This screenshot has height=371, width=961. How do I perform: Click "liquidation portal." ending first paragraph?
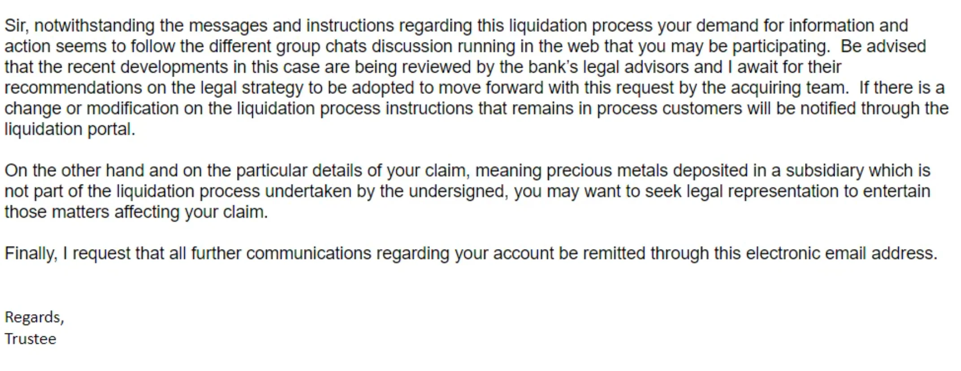tap(70, 129)
